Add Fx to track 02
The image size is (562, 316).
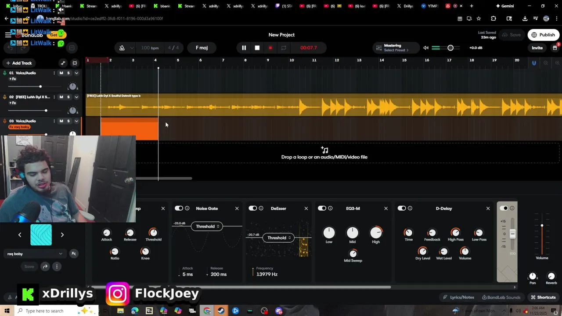(x=13, y=103)
